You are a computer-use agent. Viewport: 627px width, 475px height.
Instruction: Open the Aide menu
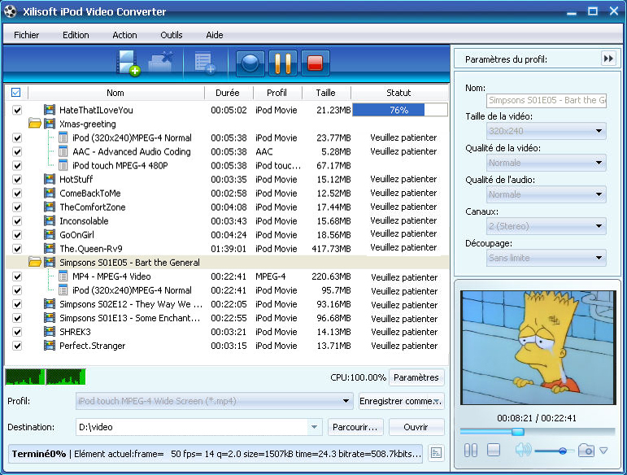(215, 35)
